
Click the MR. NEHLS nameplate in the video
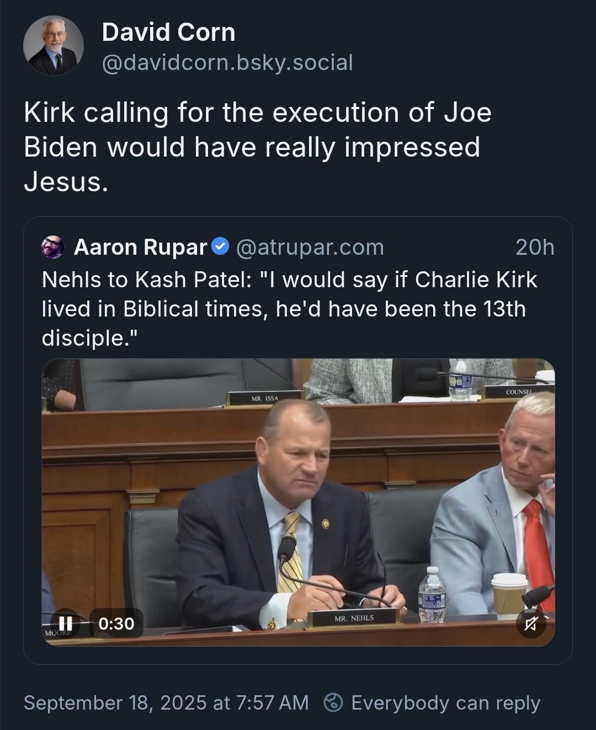[354, 618]
